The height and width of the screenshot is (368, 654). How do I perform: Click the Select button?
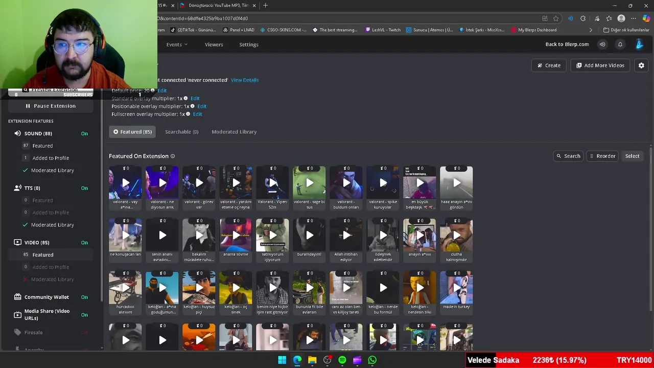632,156
